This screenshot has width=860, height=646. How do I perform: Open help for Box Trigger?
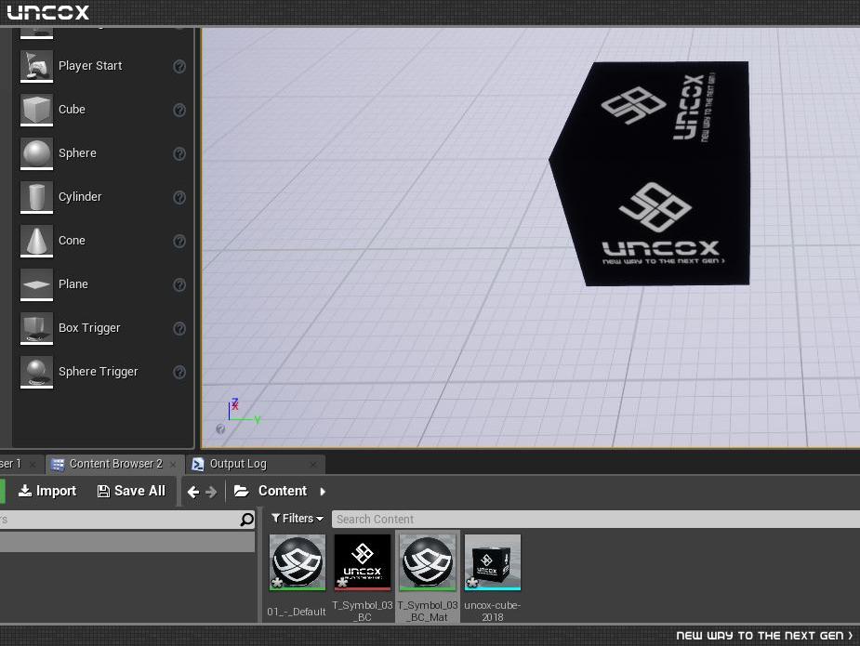(x=179, y=328)
